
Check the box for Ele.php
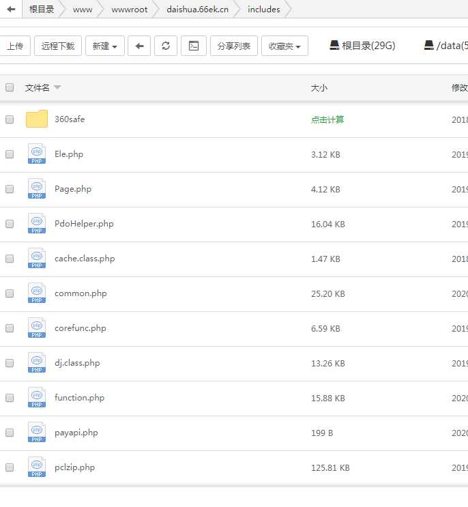tap(10, 154)
